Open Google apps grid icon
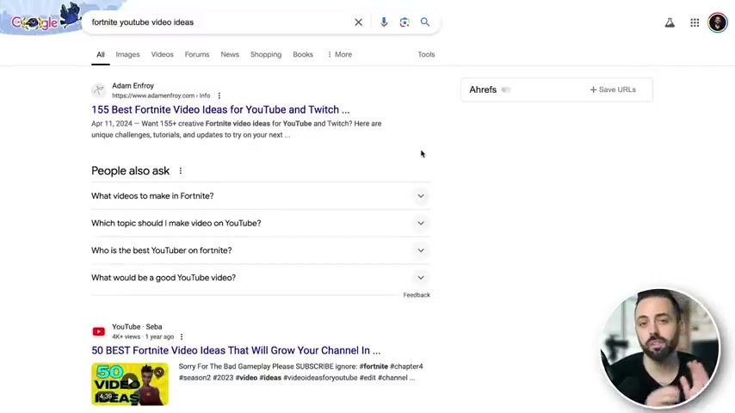 695,22
